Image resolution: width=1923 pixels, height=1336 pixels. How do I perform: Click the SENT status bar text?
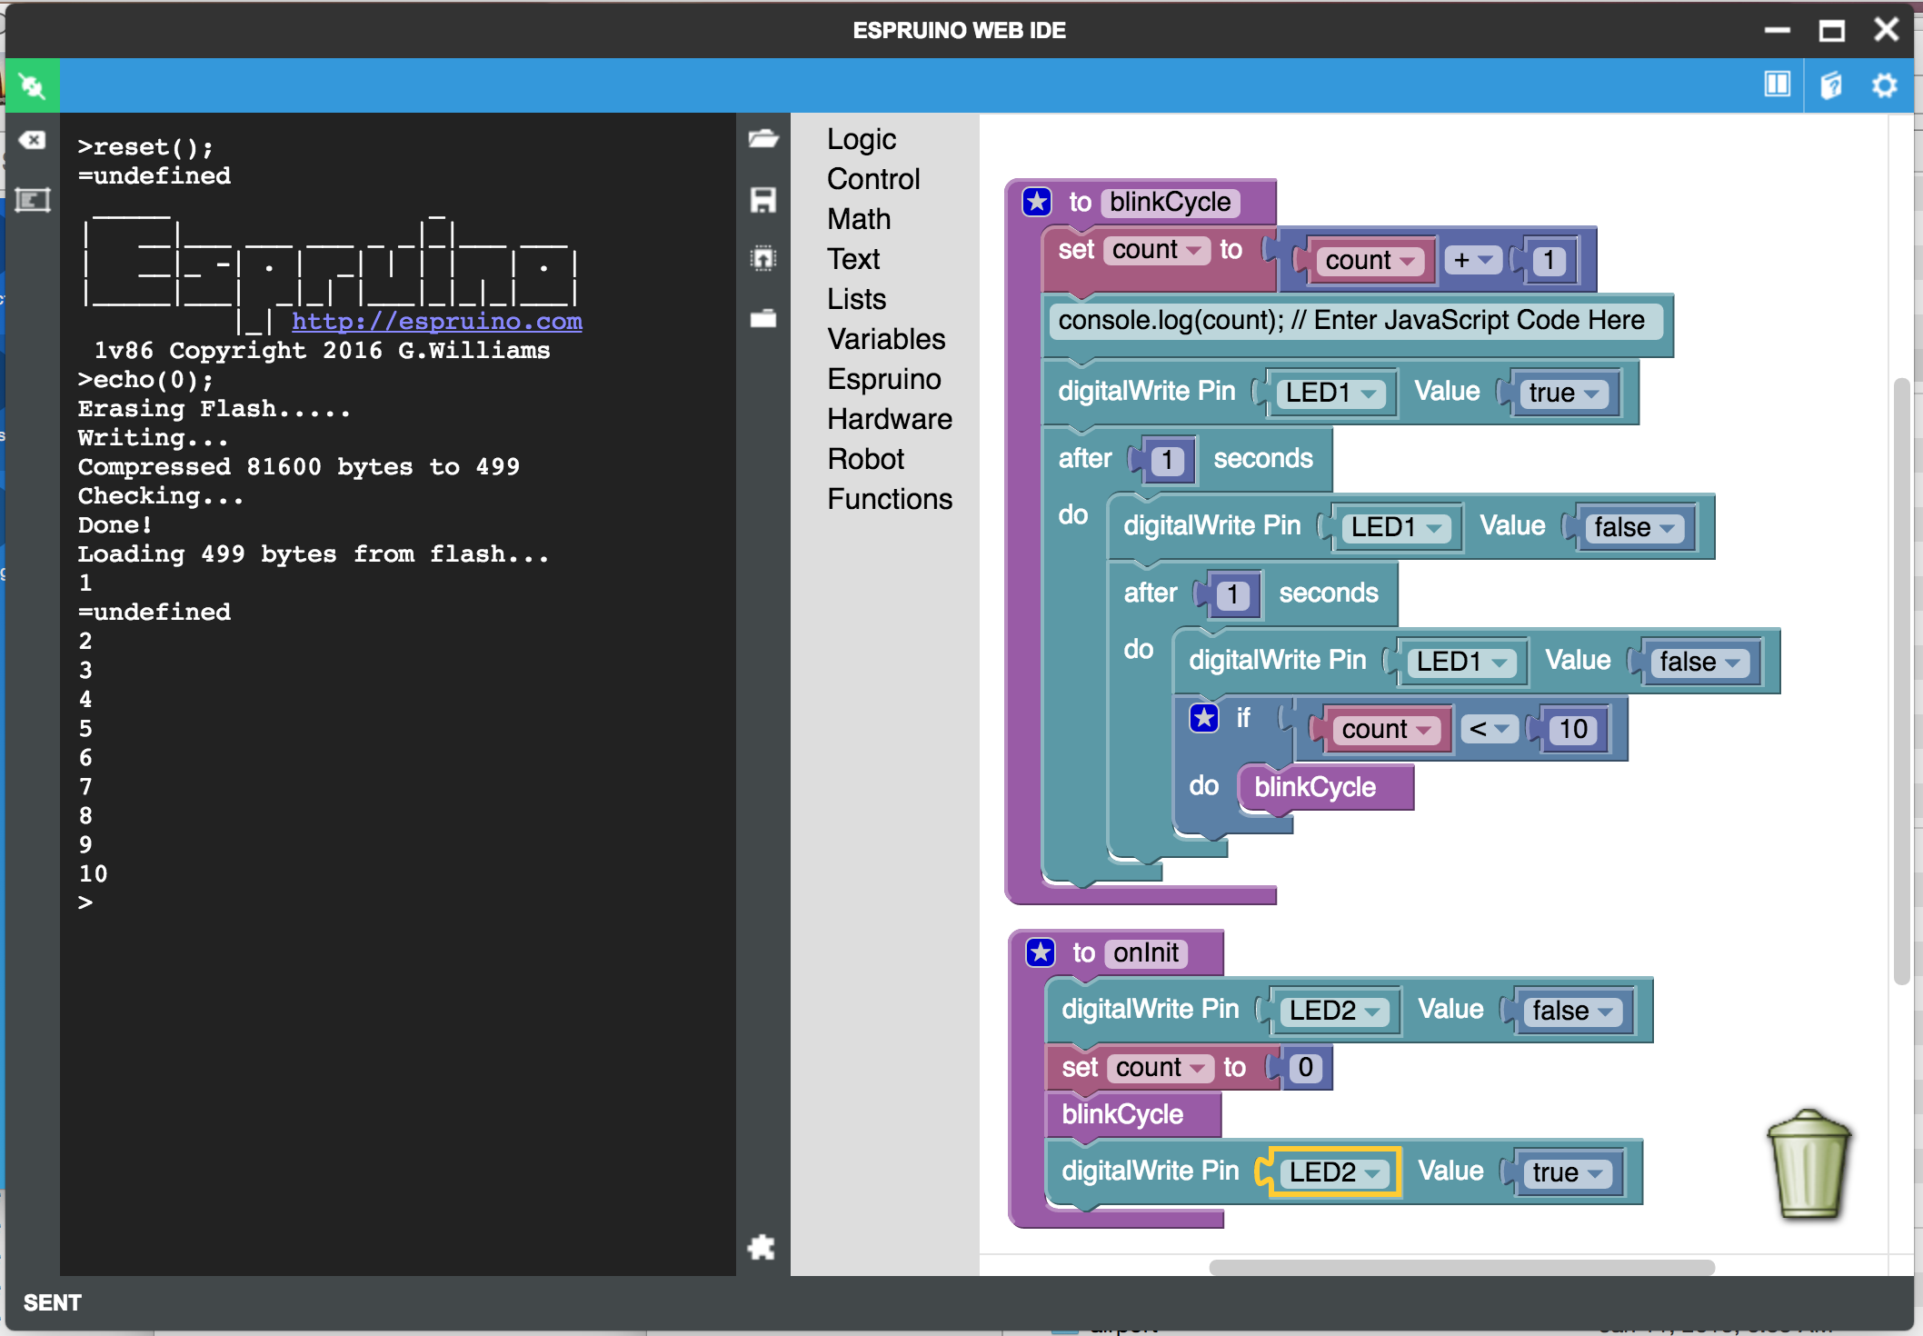click(x=53, y=1302)
